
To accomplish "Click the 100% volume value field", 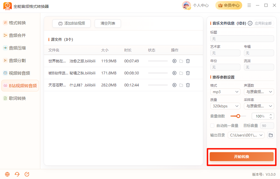I will click(260, 116).
